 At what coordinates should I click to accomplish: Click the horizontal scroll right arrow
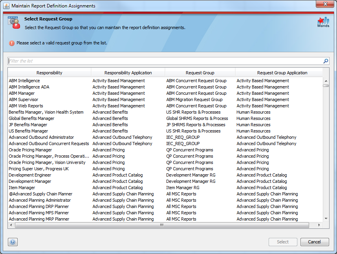(x=319, y=225)
